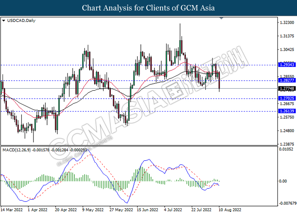Click the 4 Jul 2022 date label
The width and height of the screenshot is (297, 212).
tap(173, 210)
